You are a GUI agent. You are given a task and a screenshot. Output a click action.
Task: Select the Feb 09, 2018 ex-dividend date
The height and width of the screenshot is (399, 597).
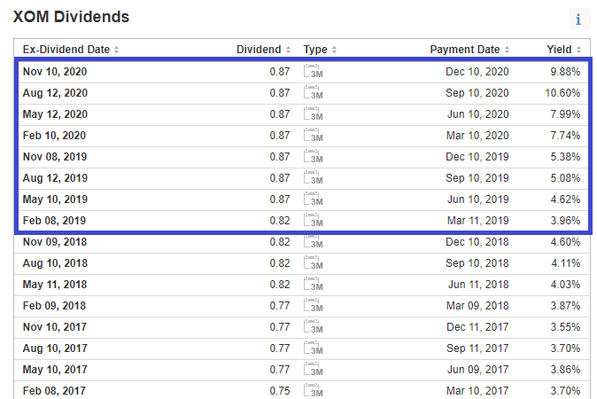coord(54,307)
